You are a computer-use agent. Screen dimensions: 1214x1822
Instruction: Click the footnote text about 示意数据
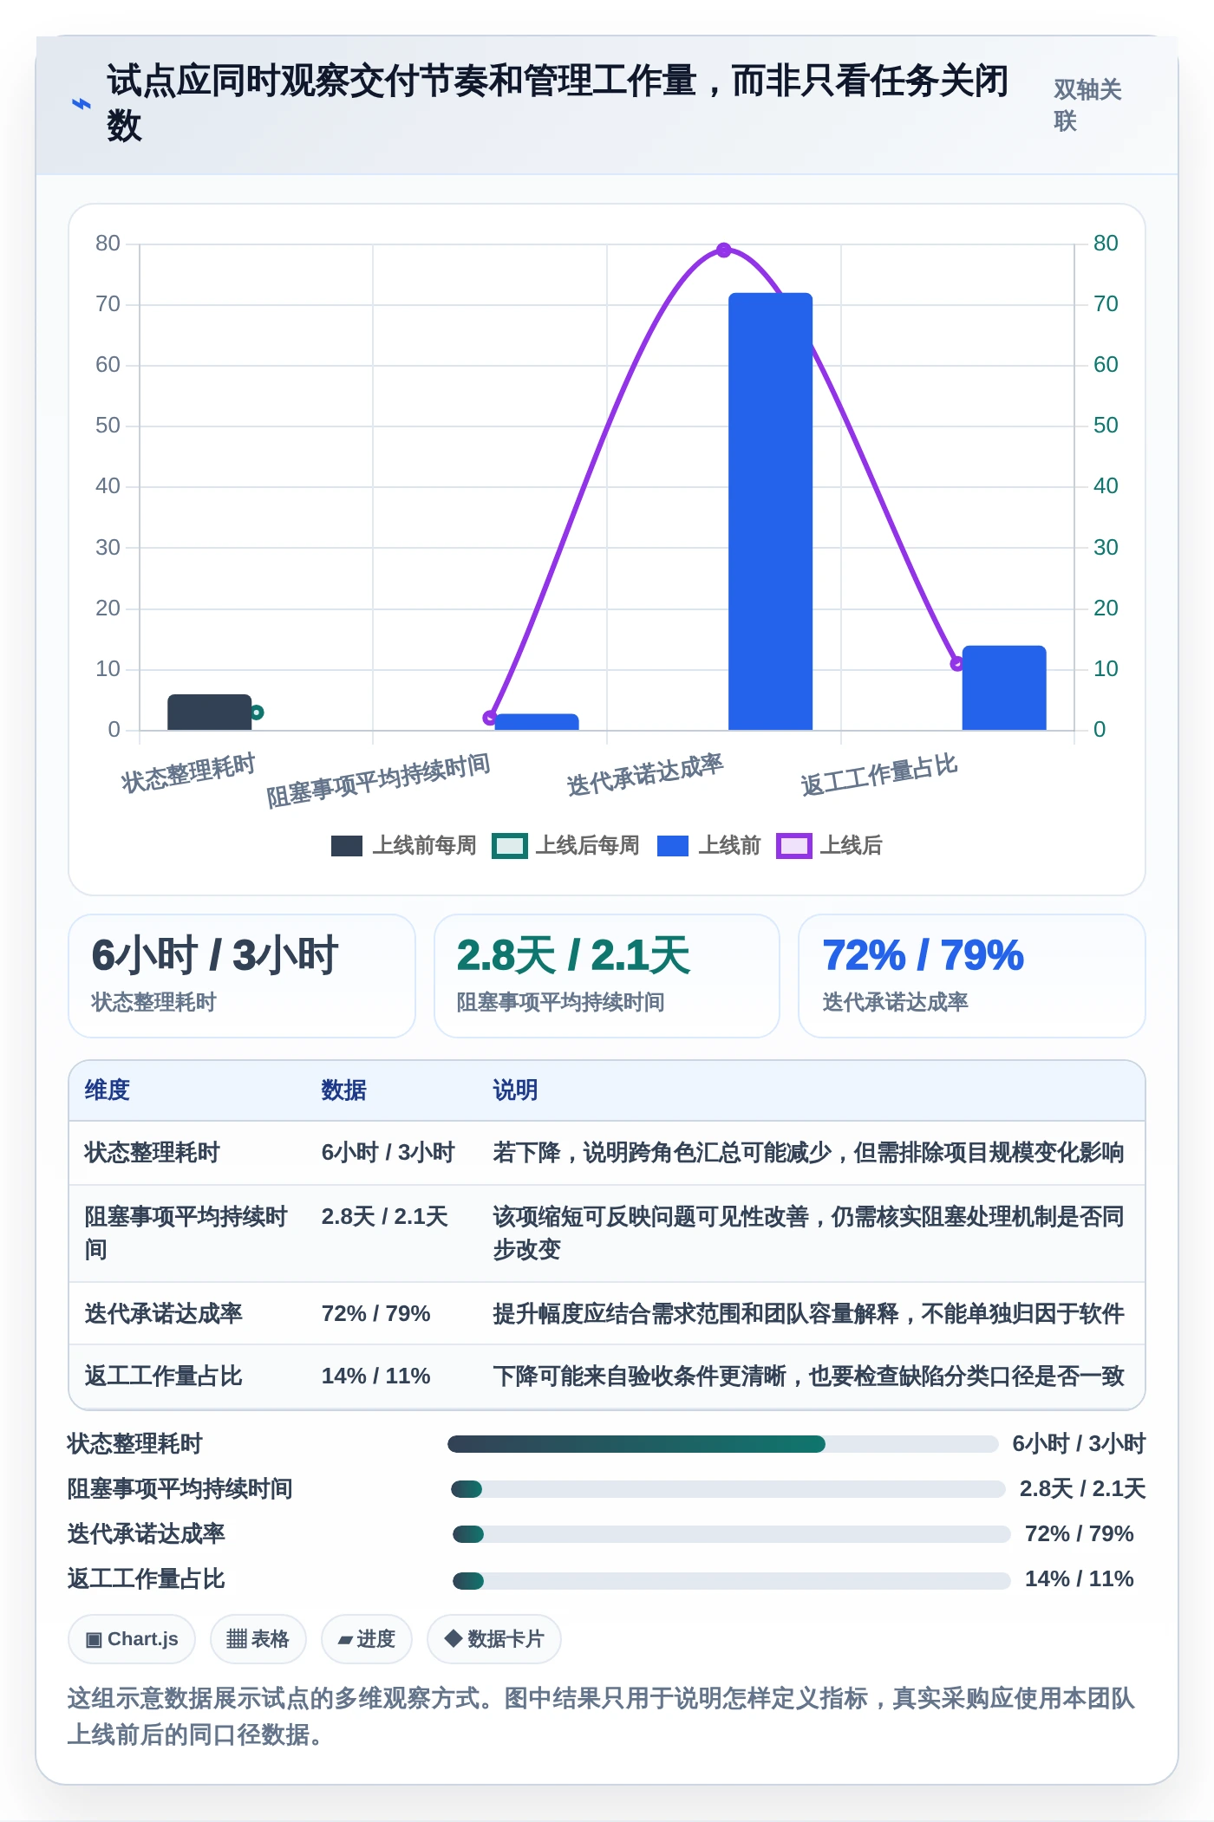tap(601, 1716)
